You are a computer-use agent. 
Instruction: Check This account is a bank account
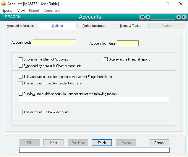(21, 112)
